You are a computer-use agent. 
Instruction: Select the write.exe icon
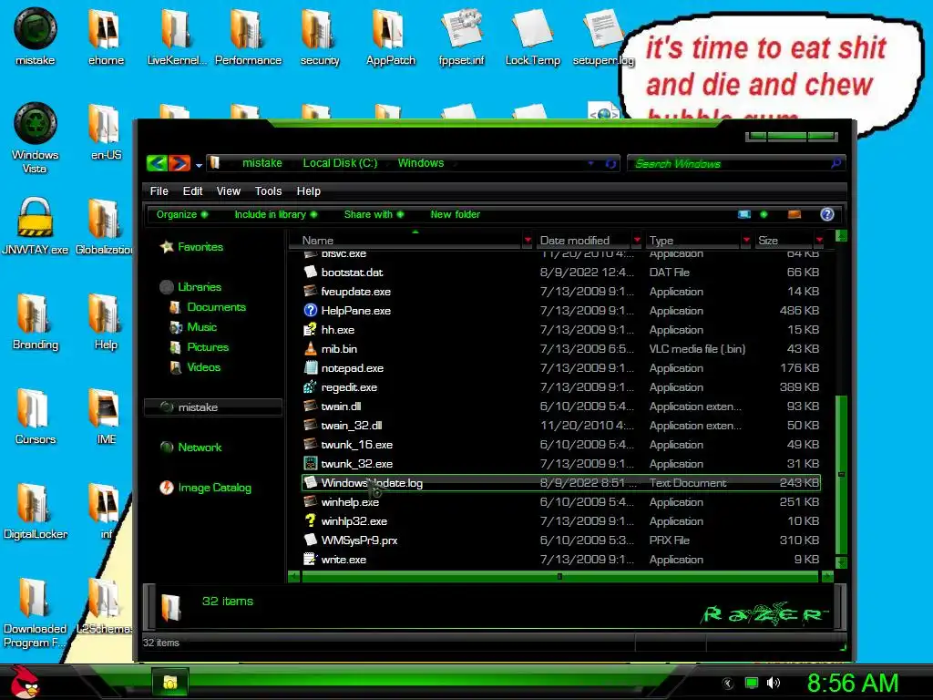point(310,559)
